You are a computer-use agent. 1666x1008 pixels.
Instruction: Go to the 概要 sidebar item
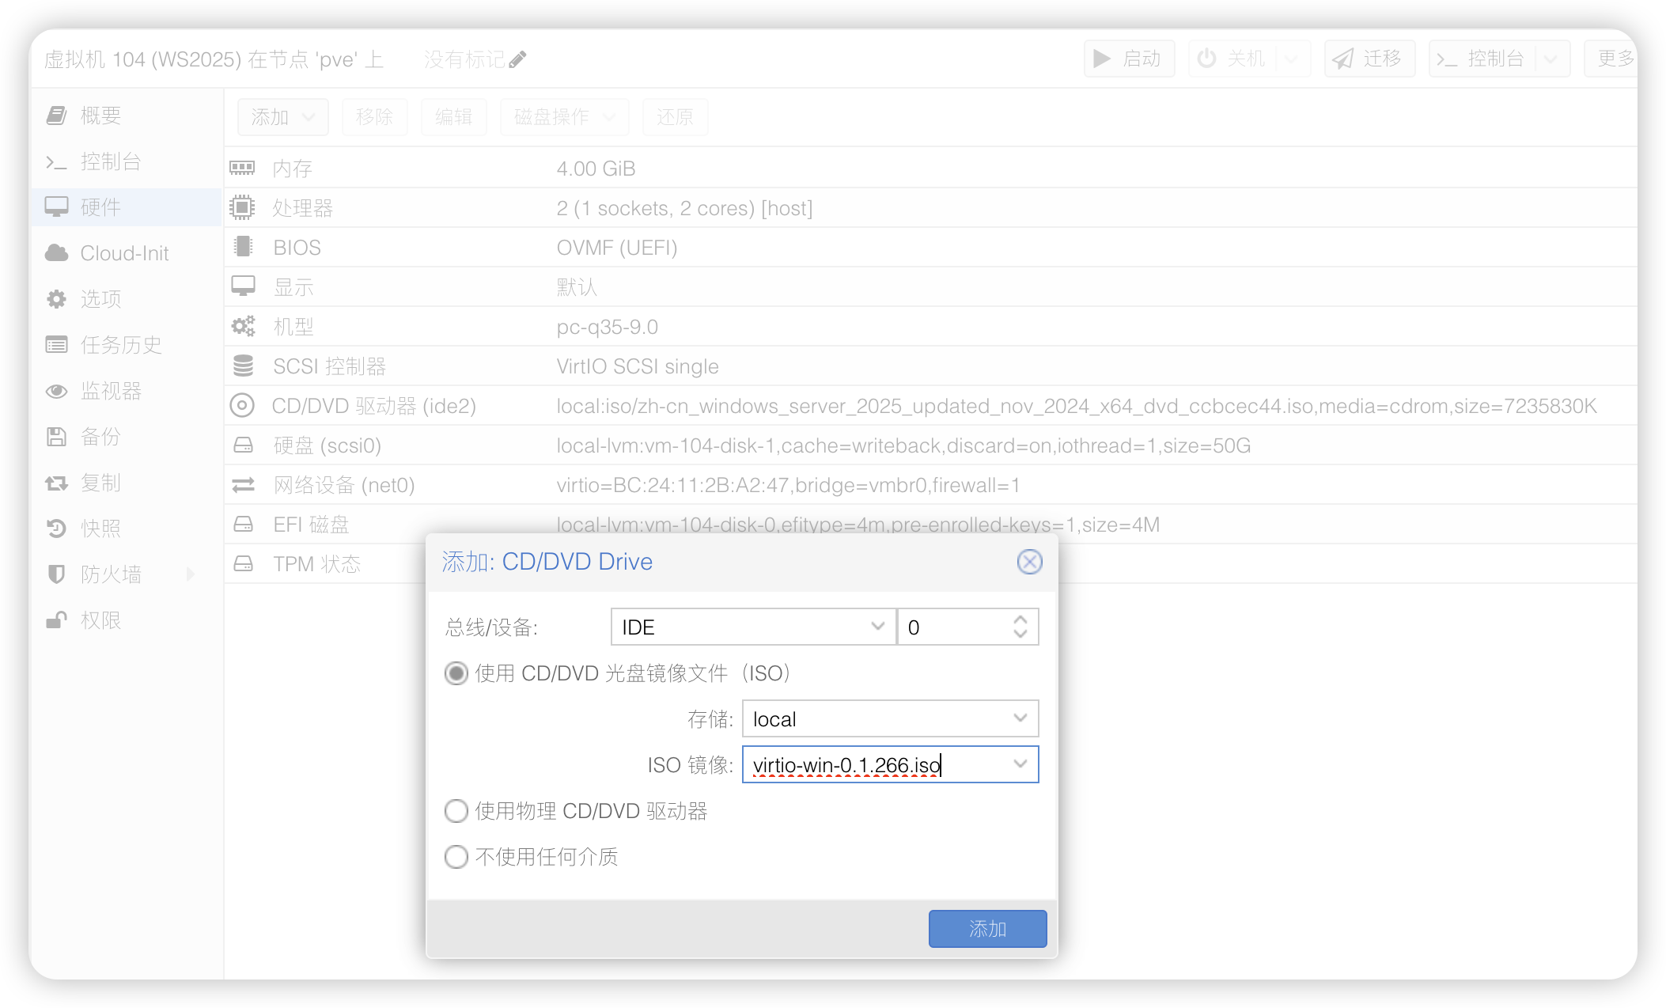(126, 116)
